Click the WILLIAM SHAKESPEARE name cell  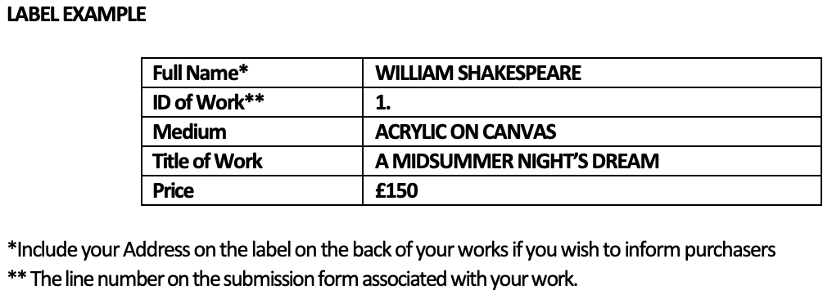(x=591, y=73)
